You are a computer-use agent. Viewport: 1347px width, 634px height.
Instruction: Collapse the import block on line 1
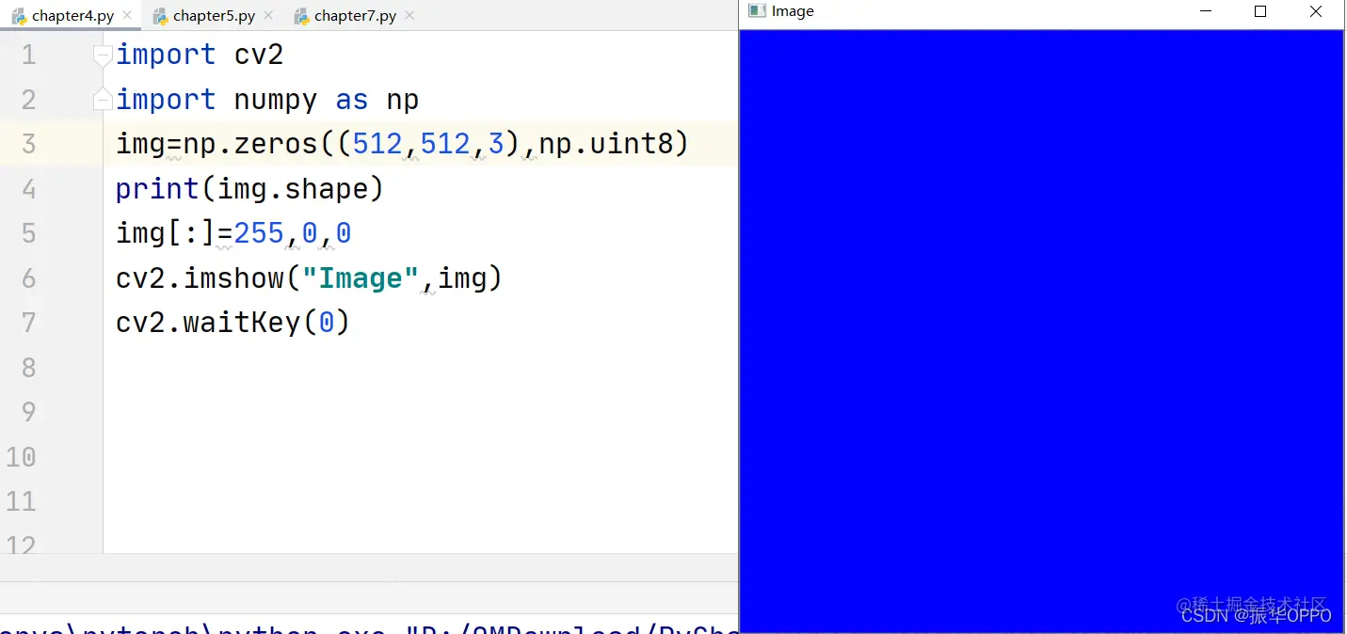[103, 55]
